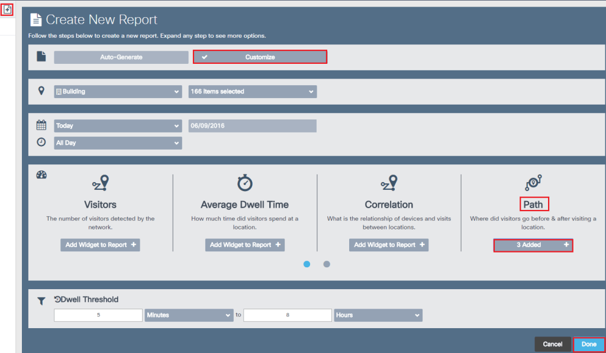Open the Today date range dropdown
This screenshot has height=353, width=606.
pos(118,126)
